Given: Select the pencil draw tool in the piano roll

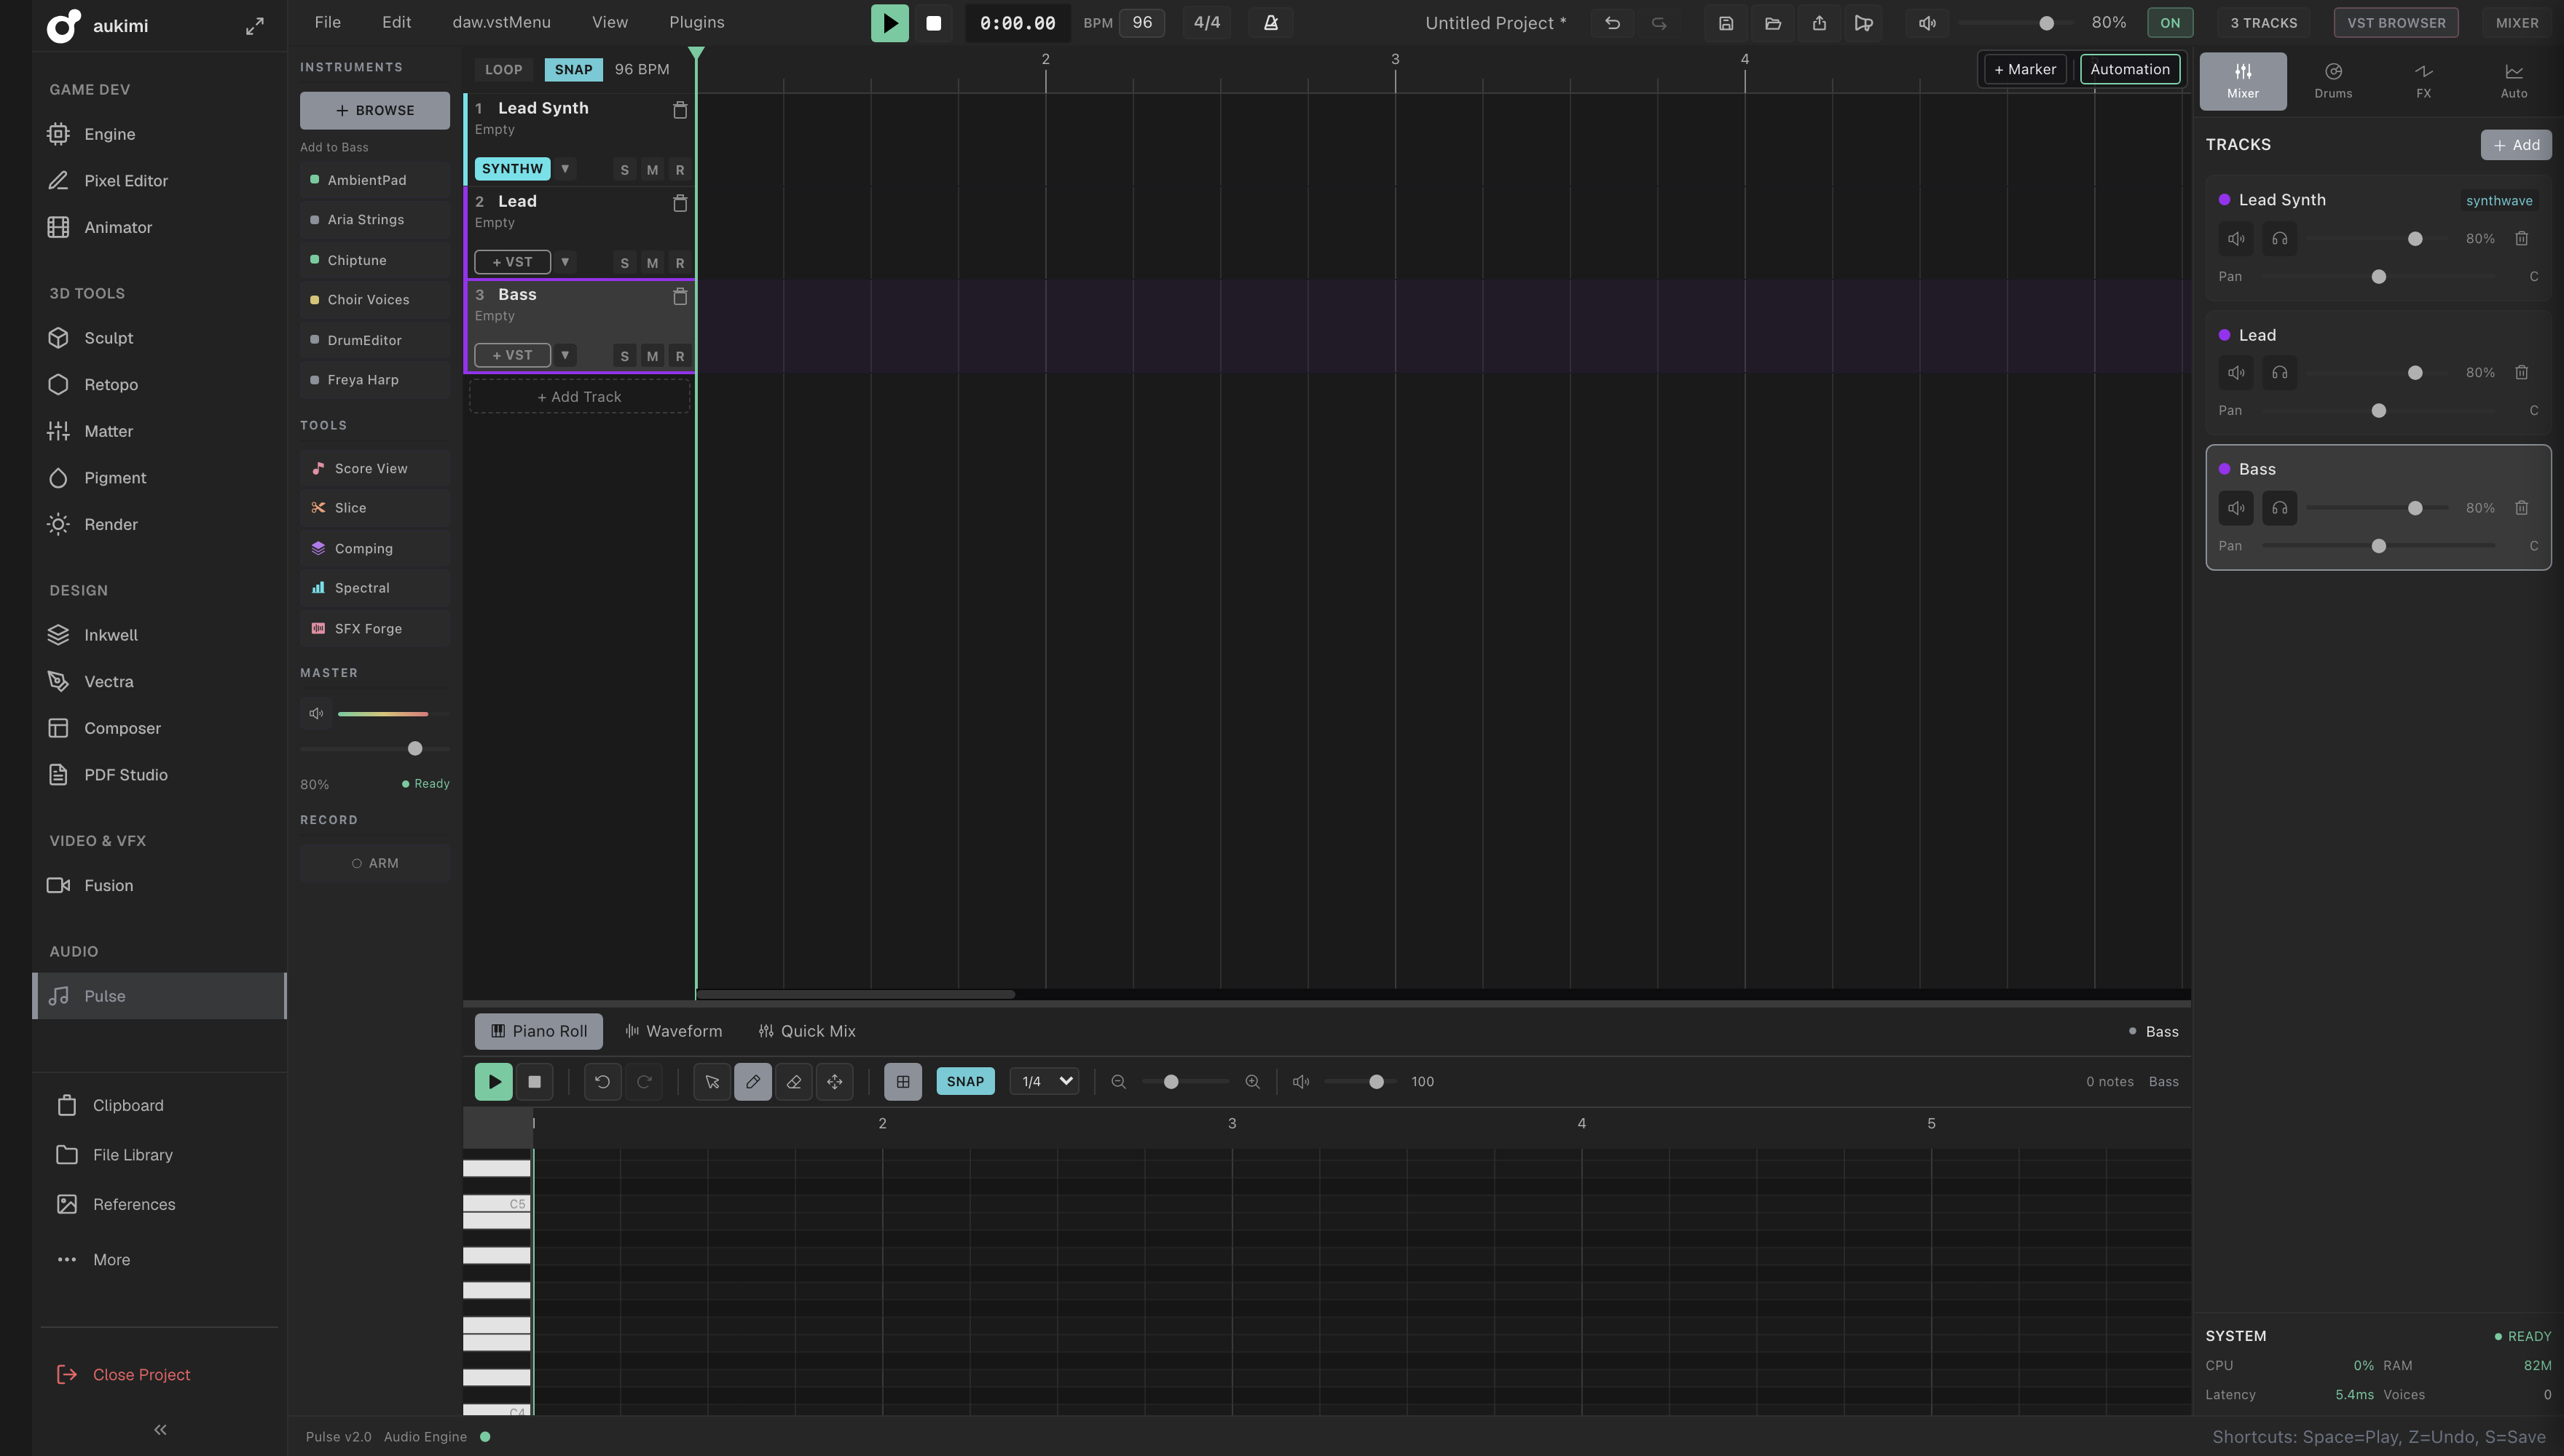Looking at the screenshot, I should click(753, 1081).
